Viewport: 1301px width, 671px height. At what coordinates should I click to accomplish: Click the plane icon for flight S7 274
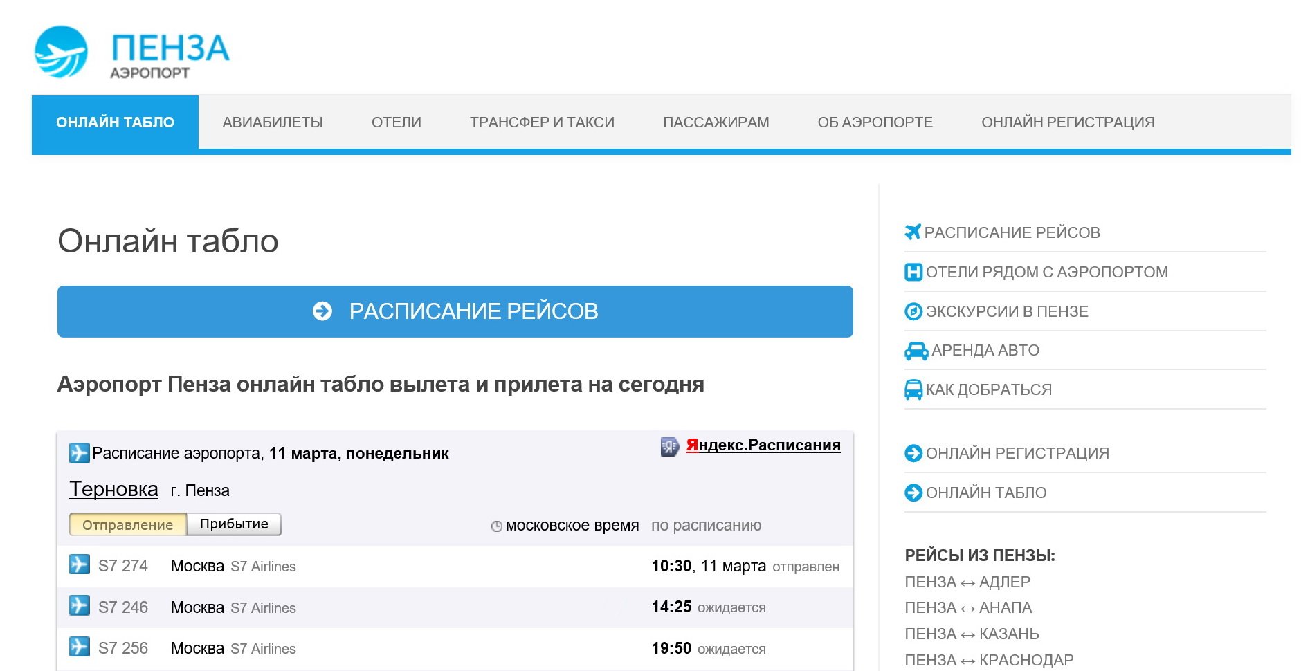point(80,564)
